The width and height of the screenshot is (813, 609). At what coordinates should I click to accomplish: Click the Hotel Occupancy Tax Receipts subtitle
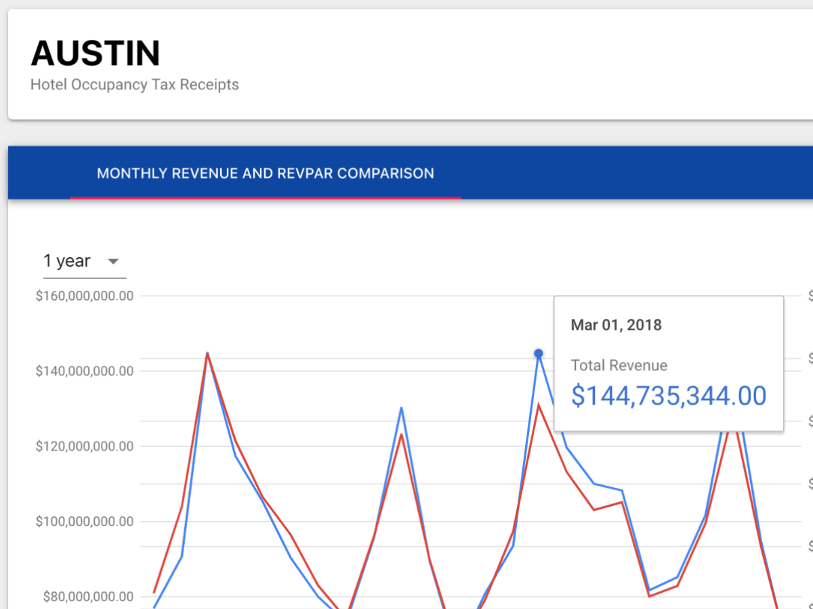(135, 85)
